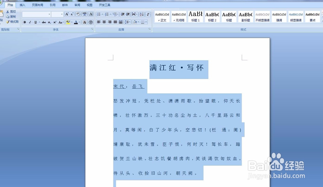Open the Phonetic Guide (拼音指南) tool
Image resolution: width=323 pixels, height=187 pixels.
[84, 14]
